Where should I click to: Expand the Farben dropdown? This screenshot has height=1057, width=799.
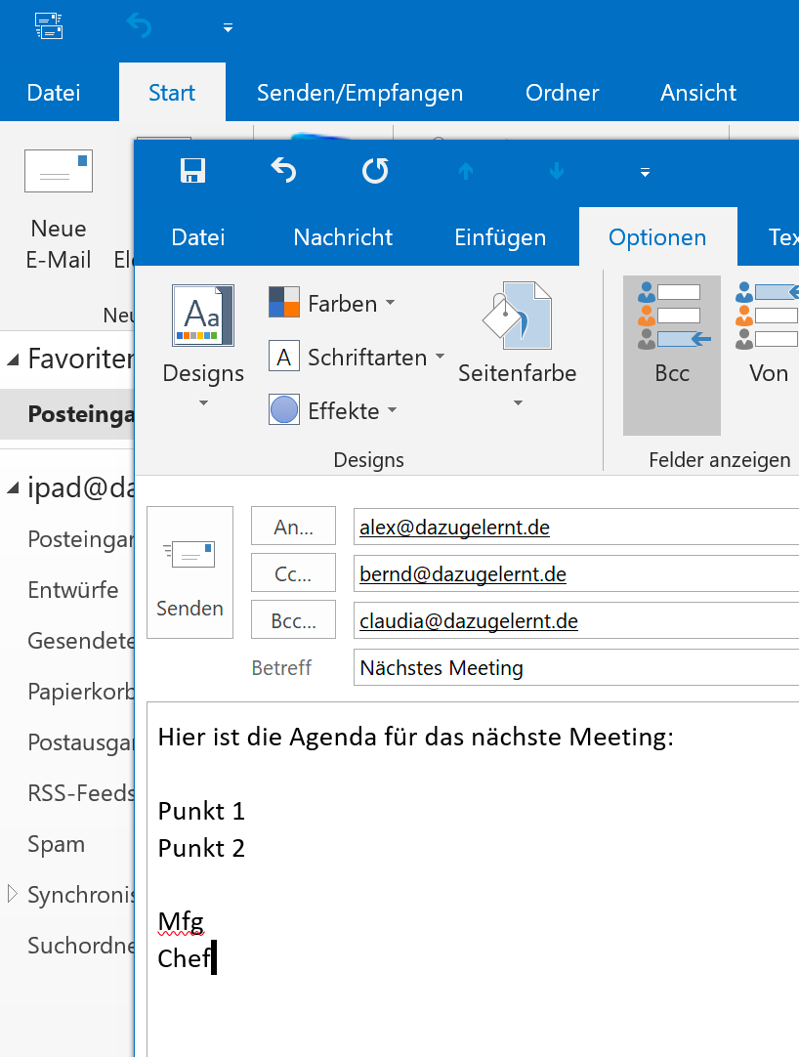coord(332,304)
